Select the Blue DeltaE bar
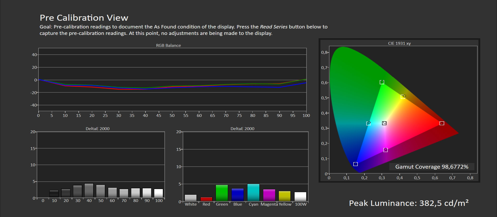The width and height of the screenshot is (497, 217). tap(238, 195)
